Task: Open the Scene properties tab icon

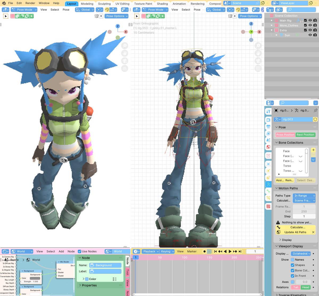Action: coord(268,140)
